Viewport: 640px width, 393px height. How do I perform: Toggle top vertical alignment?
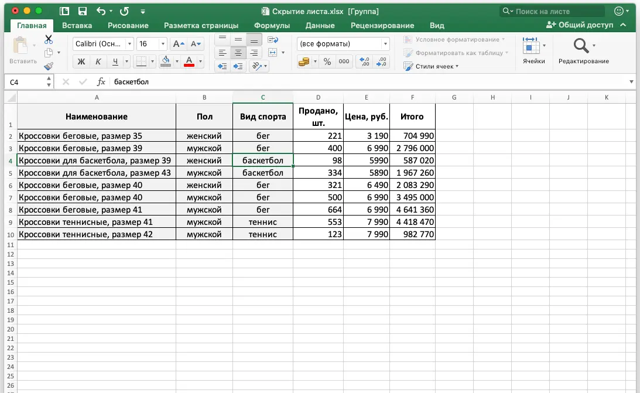223,40
